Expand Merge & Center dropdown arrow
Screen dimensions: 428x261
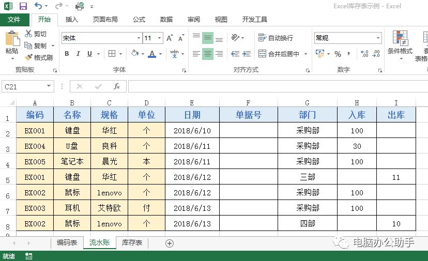(305, 54)
